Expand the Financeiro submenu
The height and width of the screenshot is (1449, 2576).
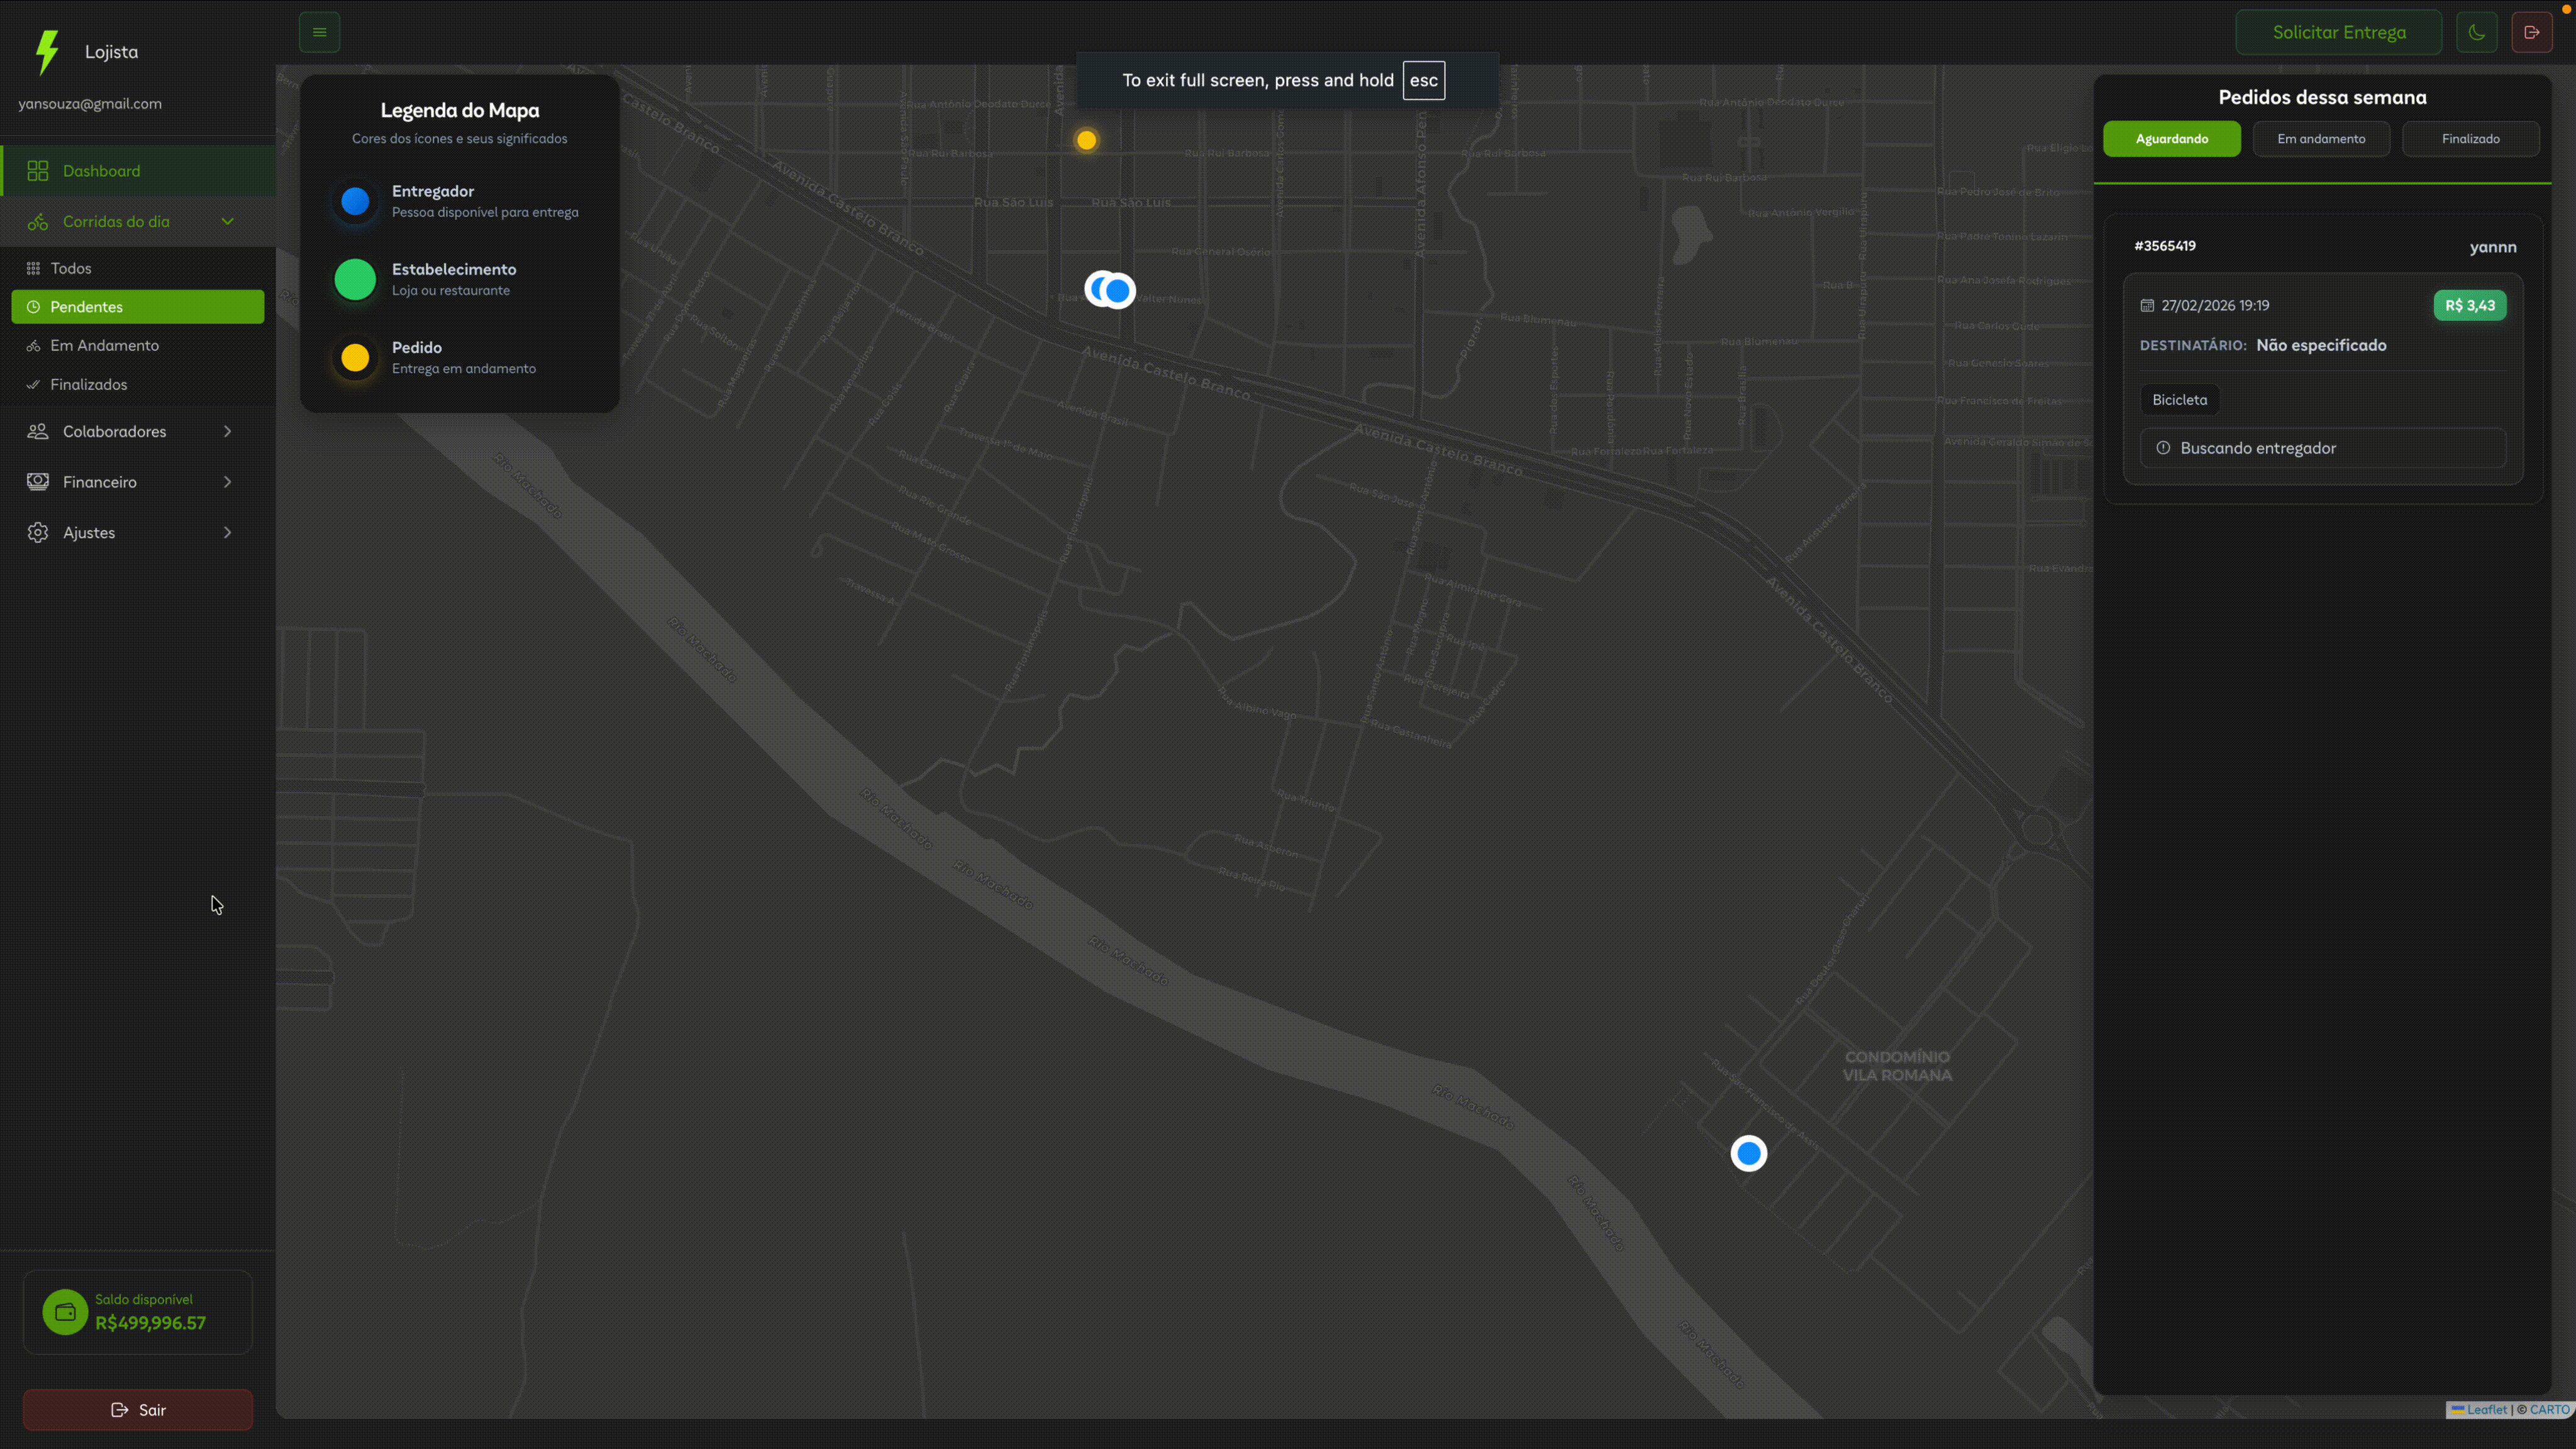[x=227, y=482]
